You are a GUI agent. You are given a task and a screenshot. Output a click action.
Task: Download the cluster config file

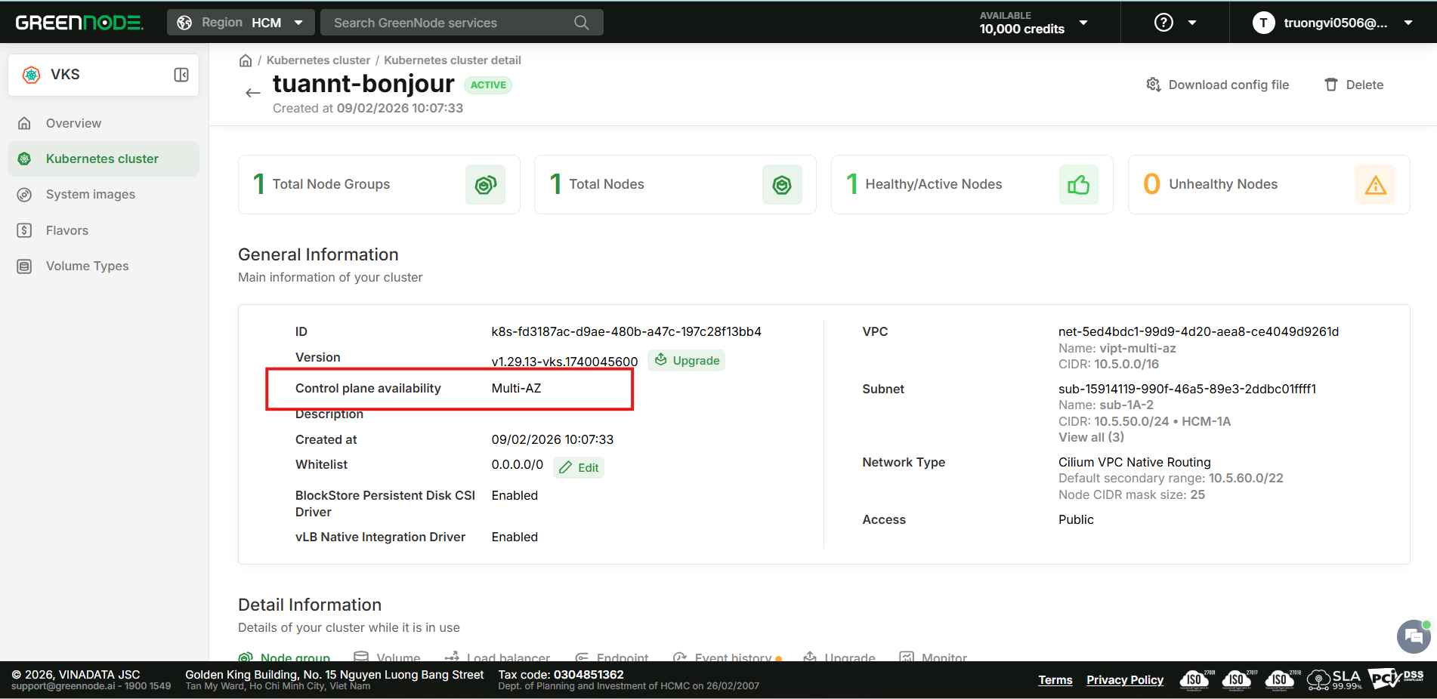pos(1218,85)
